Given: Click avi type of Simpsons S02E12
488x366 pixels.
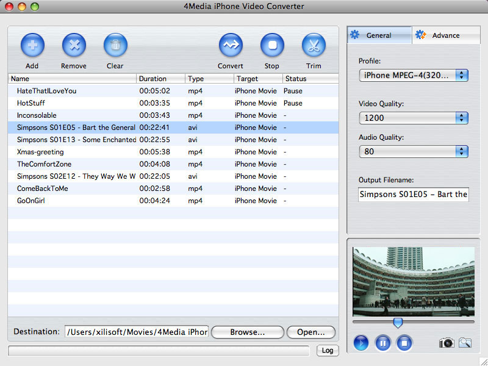Looking at the screenshot, I should click(x=193, y=176).
